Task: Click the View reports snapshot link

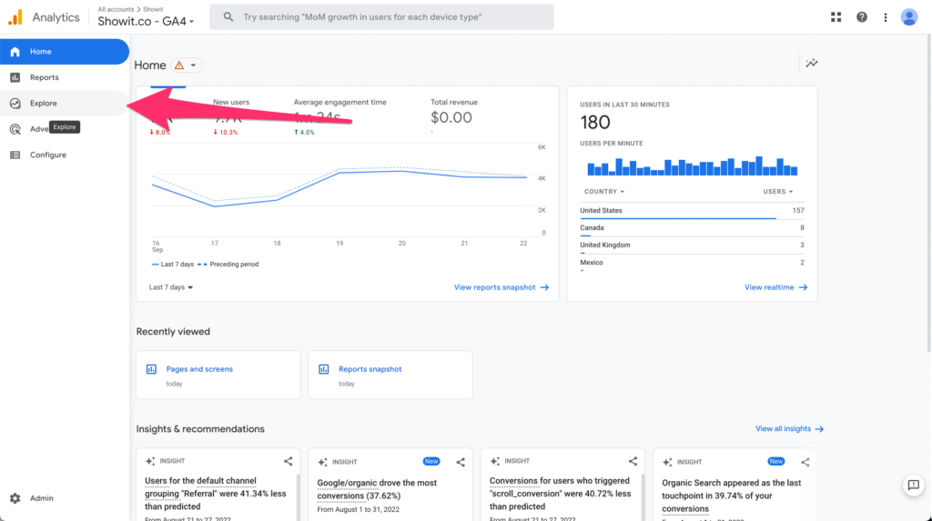Action: (501, 287)
